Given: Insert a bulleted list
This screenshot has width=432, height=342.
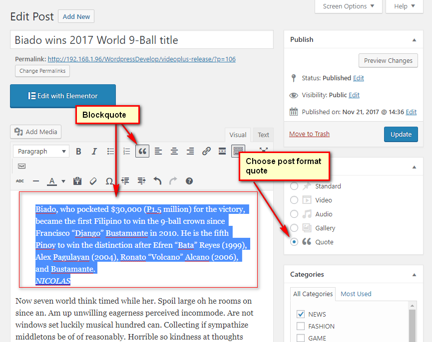Looking at the screenshot, I should [110, 152].
